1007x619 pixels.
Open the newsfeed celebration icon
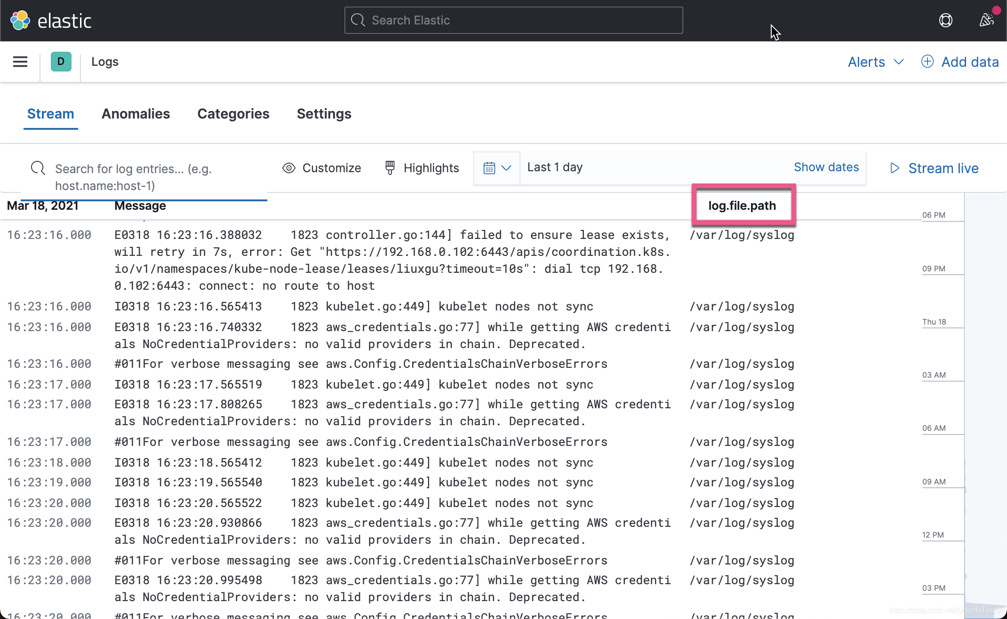click(x=986, y=20)
